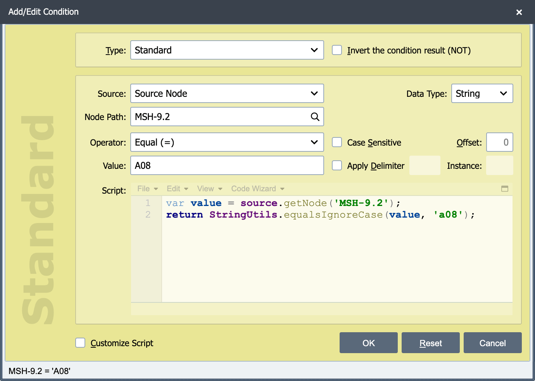Enable Invert the condition result checkbox
The width and height of the screenshot is (535, 381).
[337, 50]
